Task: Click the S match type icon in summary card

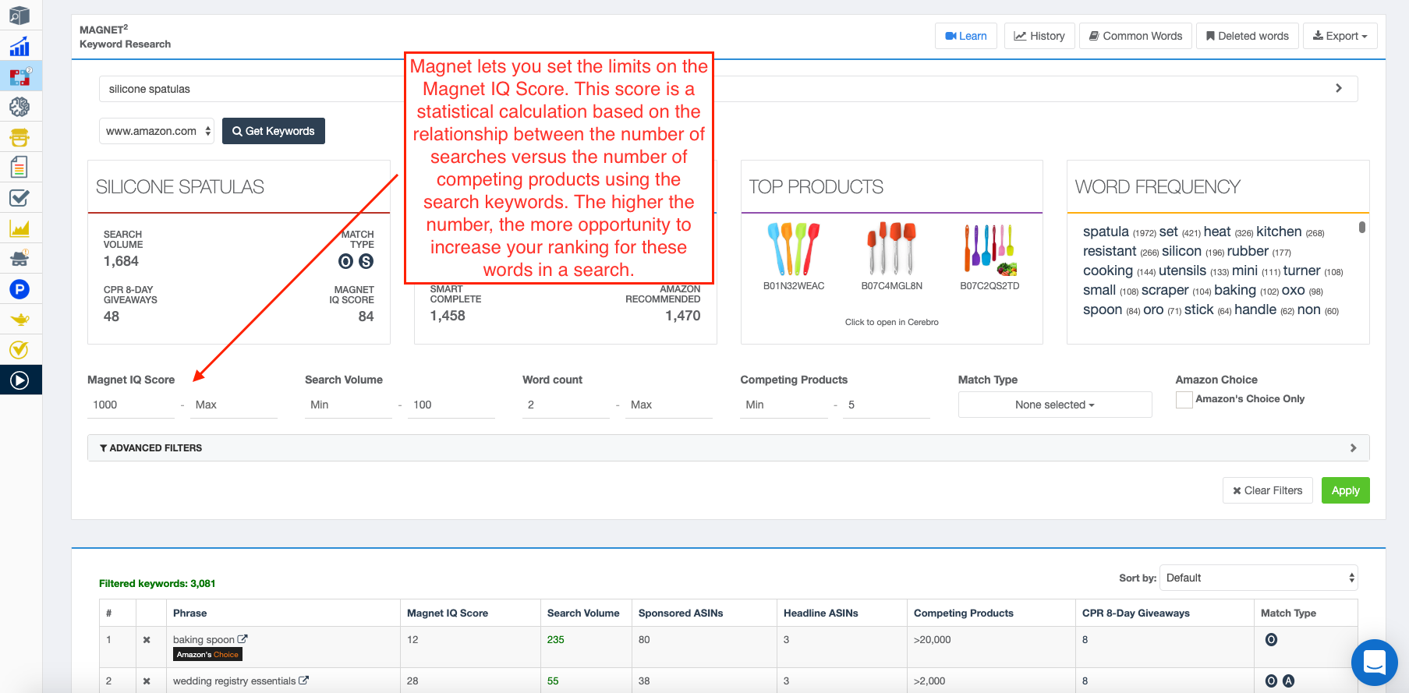Action: (x=366, y=261)
